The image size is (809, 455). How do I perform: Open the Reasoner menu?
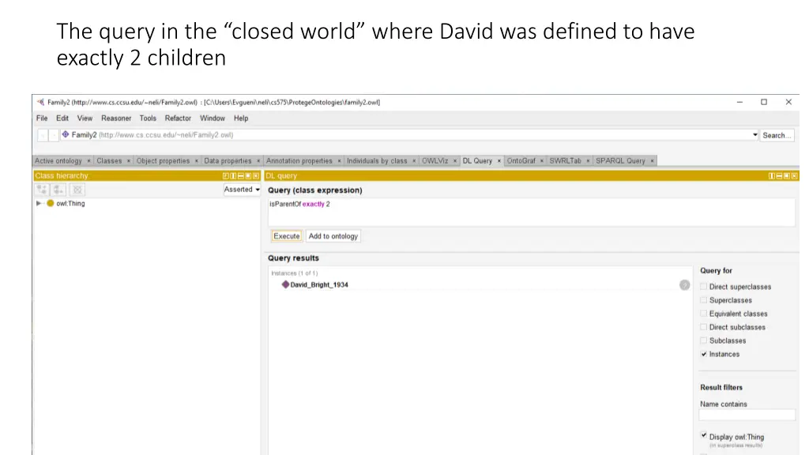[x=116, y=118]
